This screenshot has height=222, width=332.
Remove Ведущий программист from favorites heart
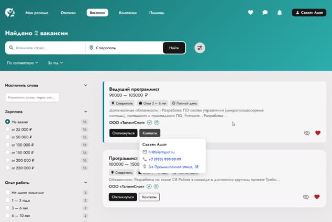coord(317,133)
